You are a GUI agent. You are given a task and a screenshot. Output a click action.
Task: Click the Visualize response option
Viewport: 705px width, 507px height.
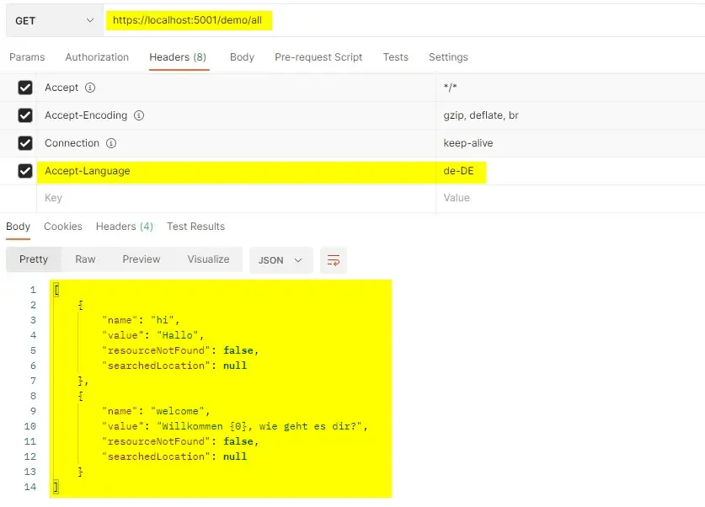pyautogui.click(x=208, y=259)
